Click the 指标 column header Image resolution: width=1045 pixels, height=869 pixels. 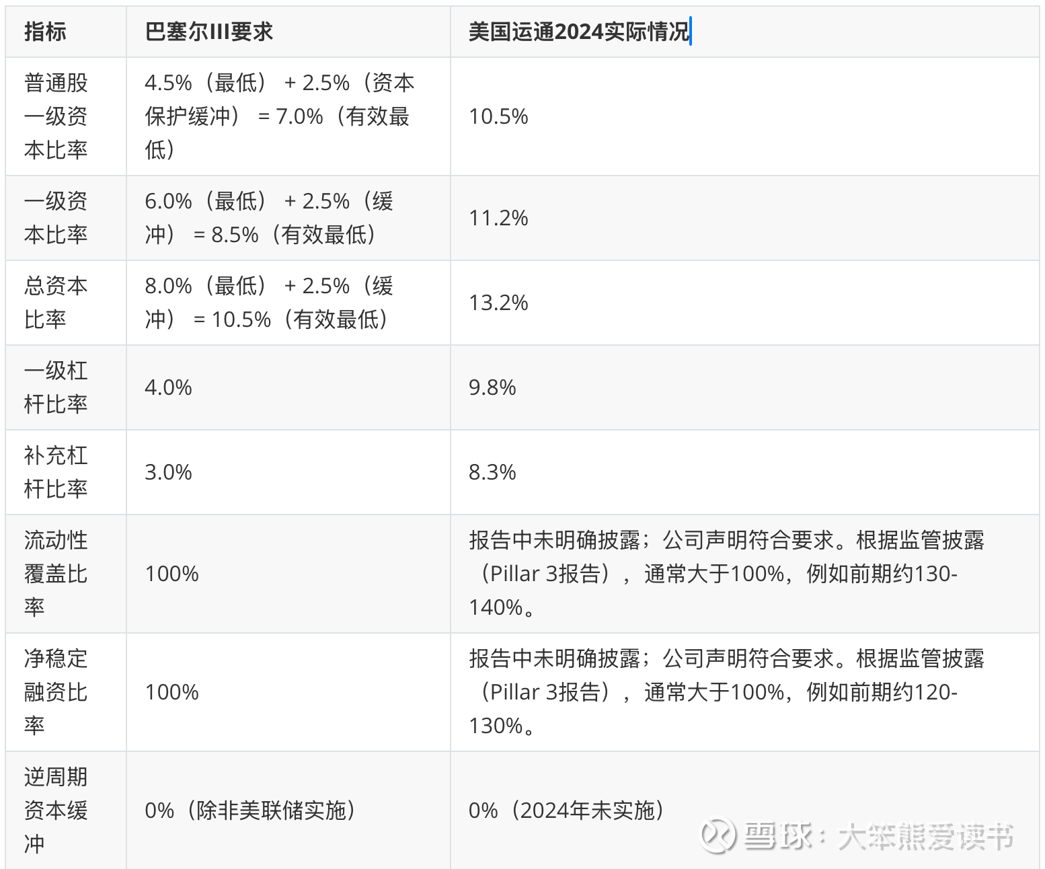45,32
